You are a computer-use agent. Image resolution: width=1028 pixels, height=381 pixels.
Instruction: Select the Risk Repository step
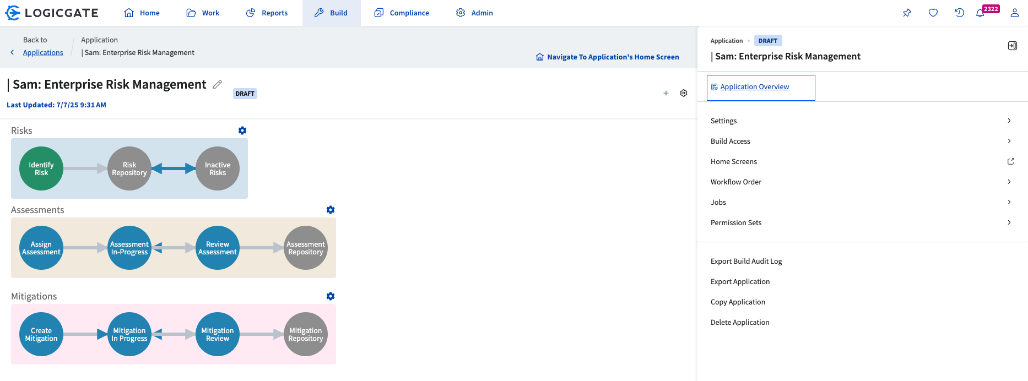(129, 168)
